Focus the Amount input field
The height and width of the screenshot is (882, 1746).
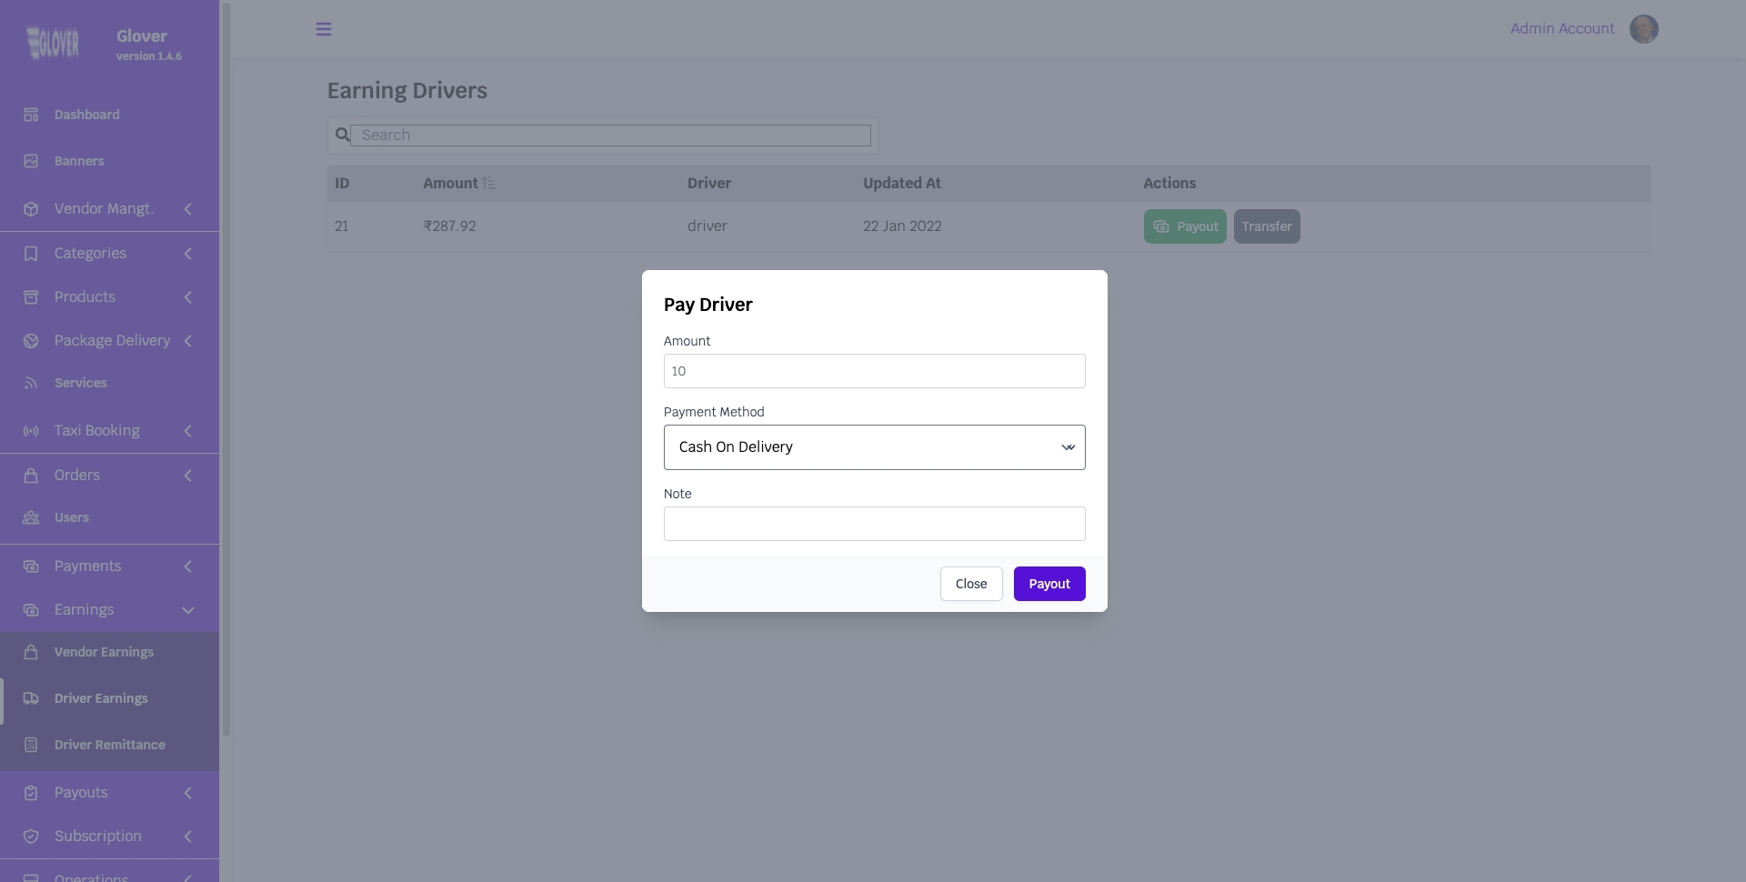pos(874,371)
